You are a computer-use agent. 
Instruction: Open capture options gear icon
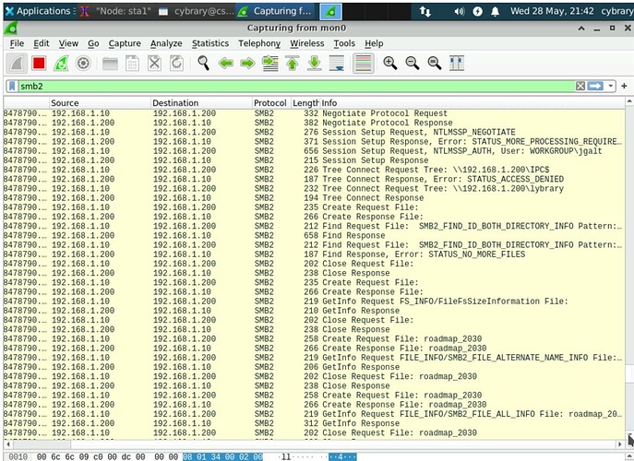(x=83, y=64)
